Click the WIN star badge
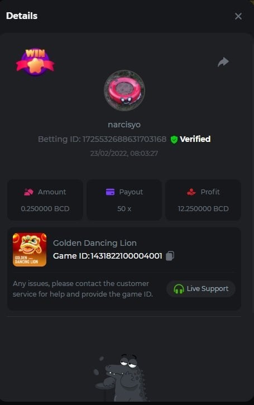This screenshot has height=405, width=254. pos(35,62)
